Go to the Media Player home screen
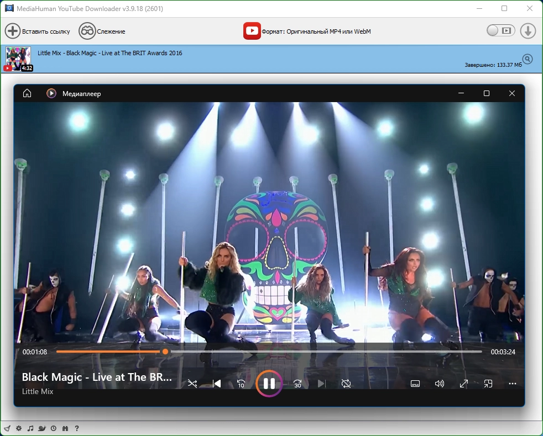This screenshot has height=436, width=543. pos(27,93)
